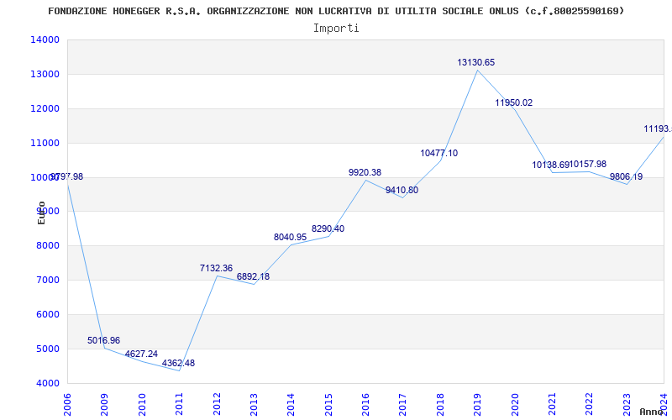This screenshot has height=420, width=672.
Task: Click the Anno x-axis title
Action: pos(652,412)
